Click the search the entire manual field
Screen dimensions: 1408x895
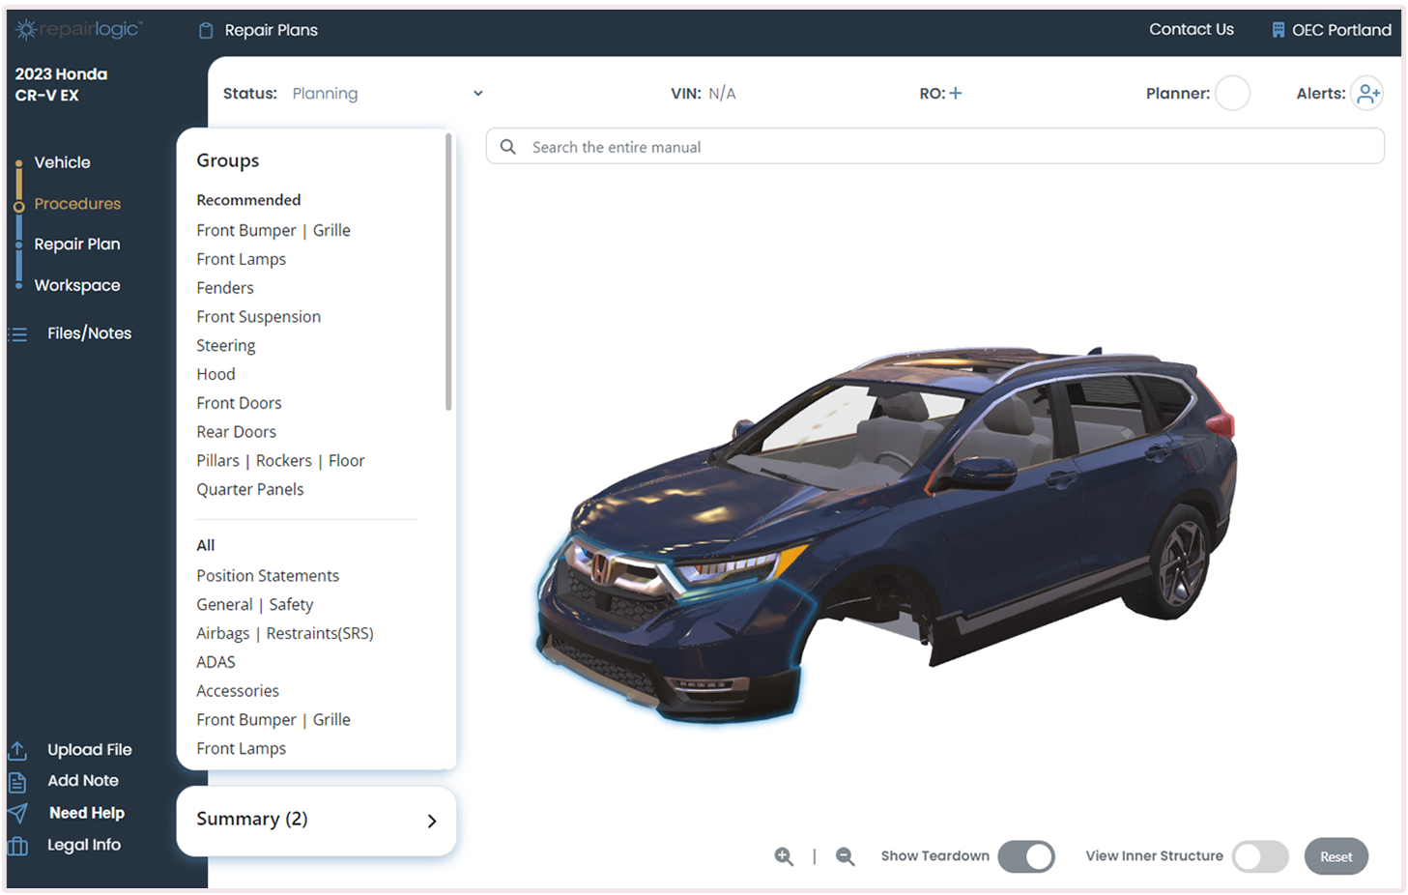[934, 147]
